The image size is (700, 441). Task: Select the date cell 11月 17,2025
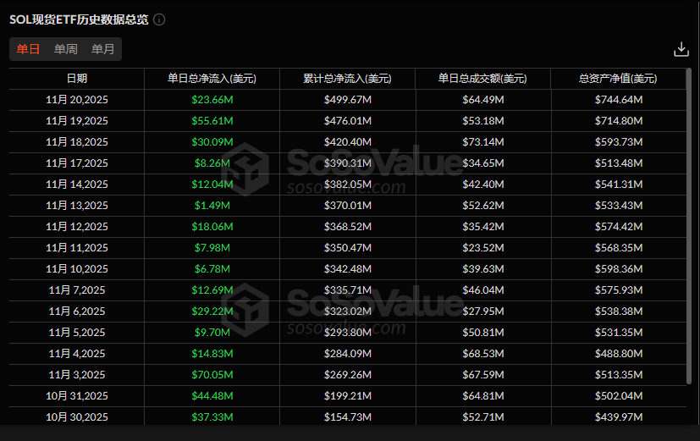[x=77, y=163]
